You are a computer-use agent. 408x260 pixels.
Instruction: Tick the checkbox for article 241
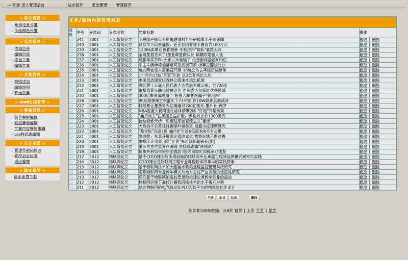pyautogui.click(x=71, y=39)
